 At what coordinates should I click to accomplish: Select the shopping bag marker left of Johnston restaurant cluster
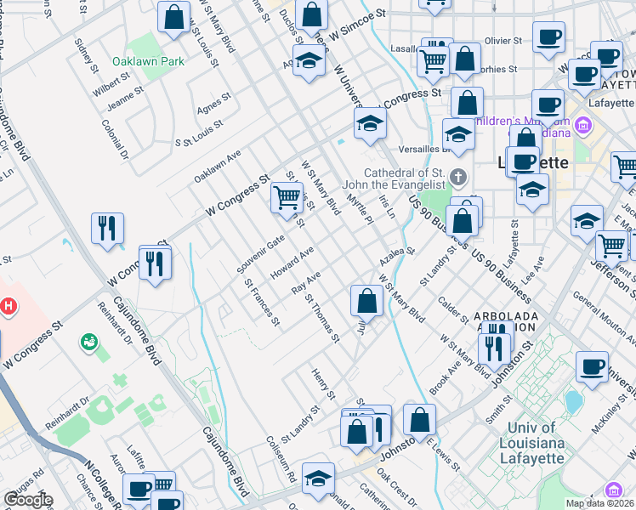(x=356, y=433)
